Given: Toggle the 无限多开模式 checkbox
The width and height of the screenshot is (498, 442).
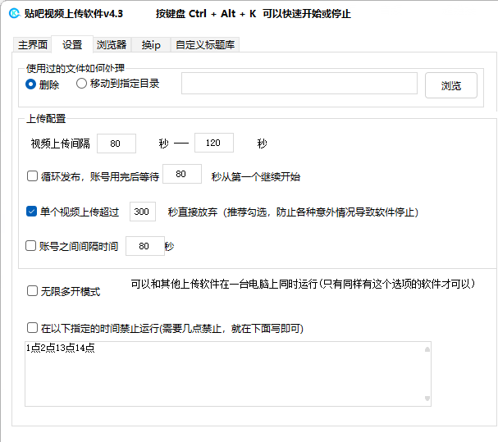Looking at the screenshot, I should (32, 290).
